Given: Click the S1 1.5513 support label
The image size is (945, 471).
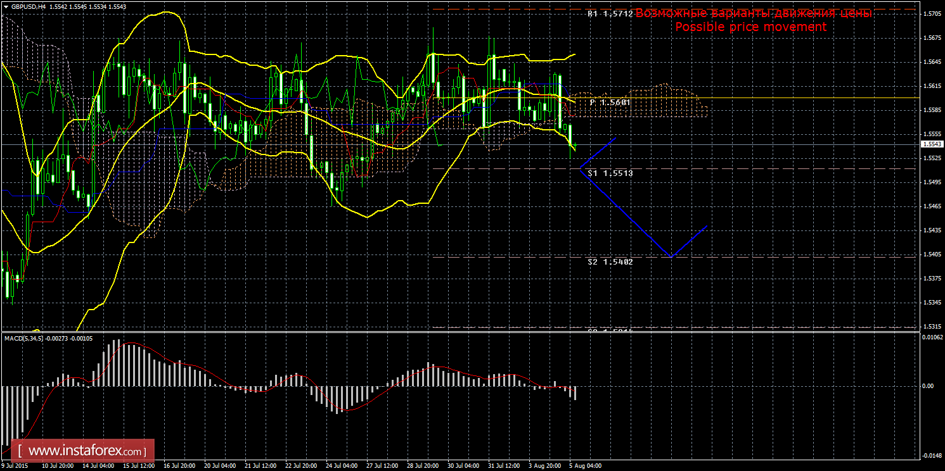Looking at the screenshot, I should (610, 173).
